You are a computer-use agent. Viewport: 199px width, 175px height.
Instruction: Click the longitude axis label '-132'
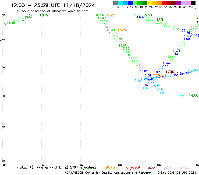point(41,165)
